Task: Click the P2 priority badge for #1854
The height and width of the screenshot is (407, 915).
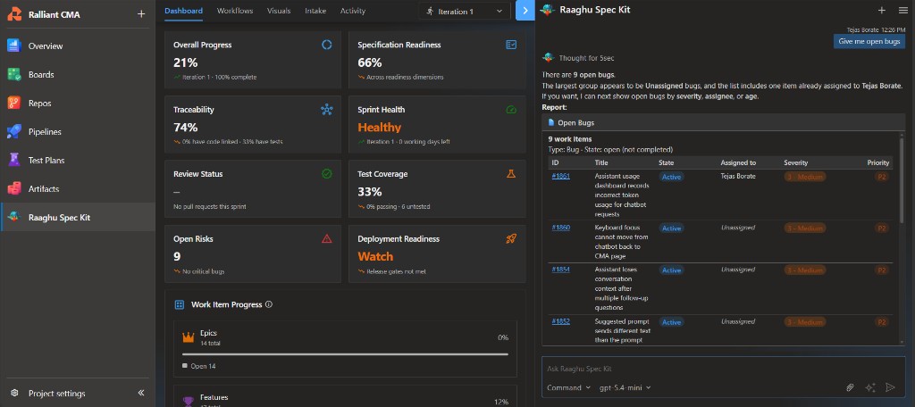Action: click(882, 270)
